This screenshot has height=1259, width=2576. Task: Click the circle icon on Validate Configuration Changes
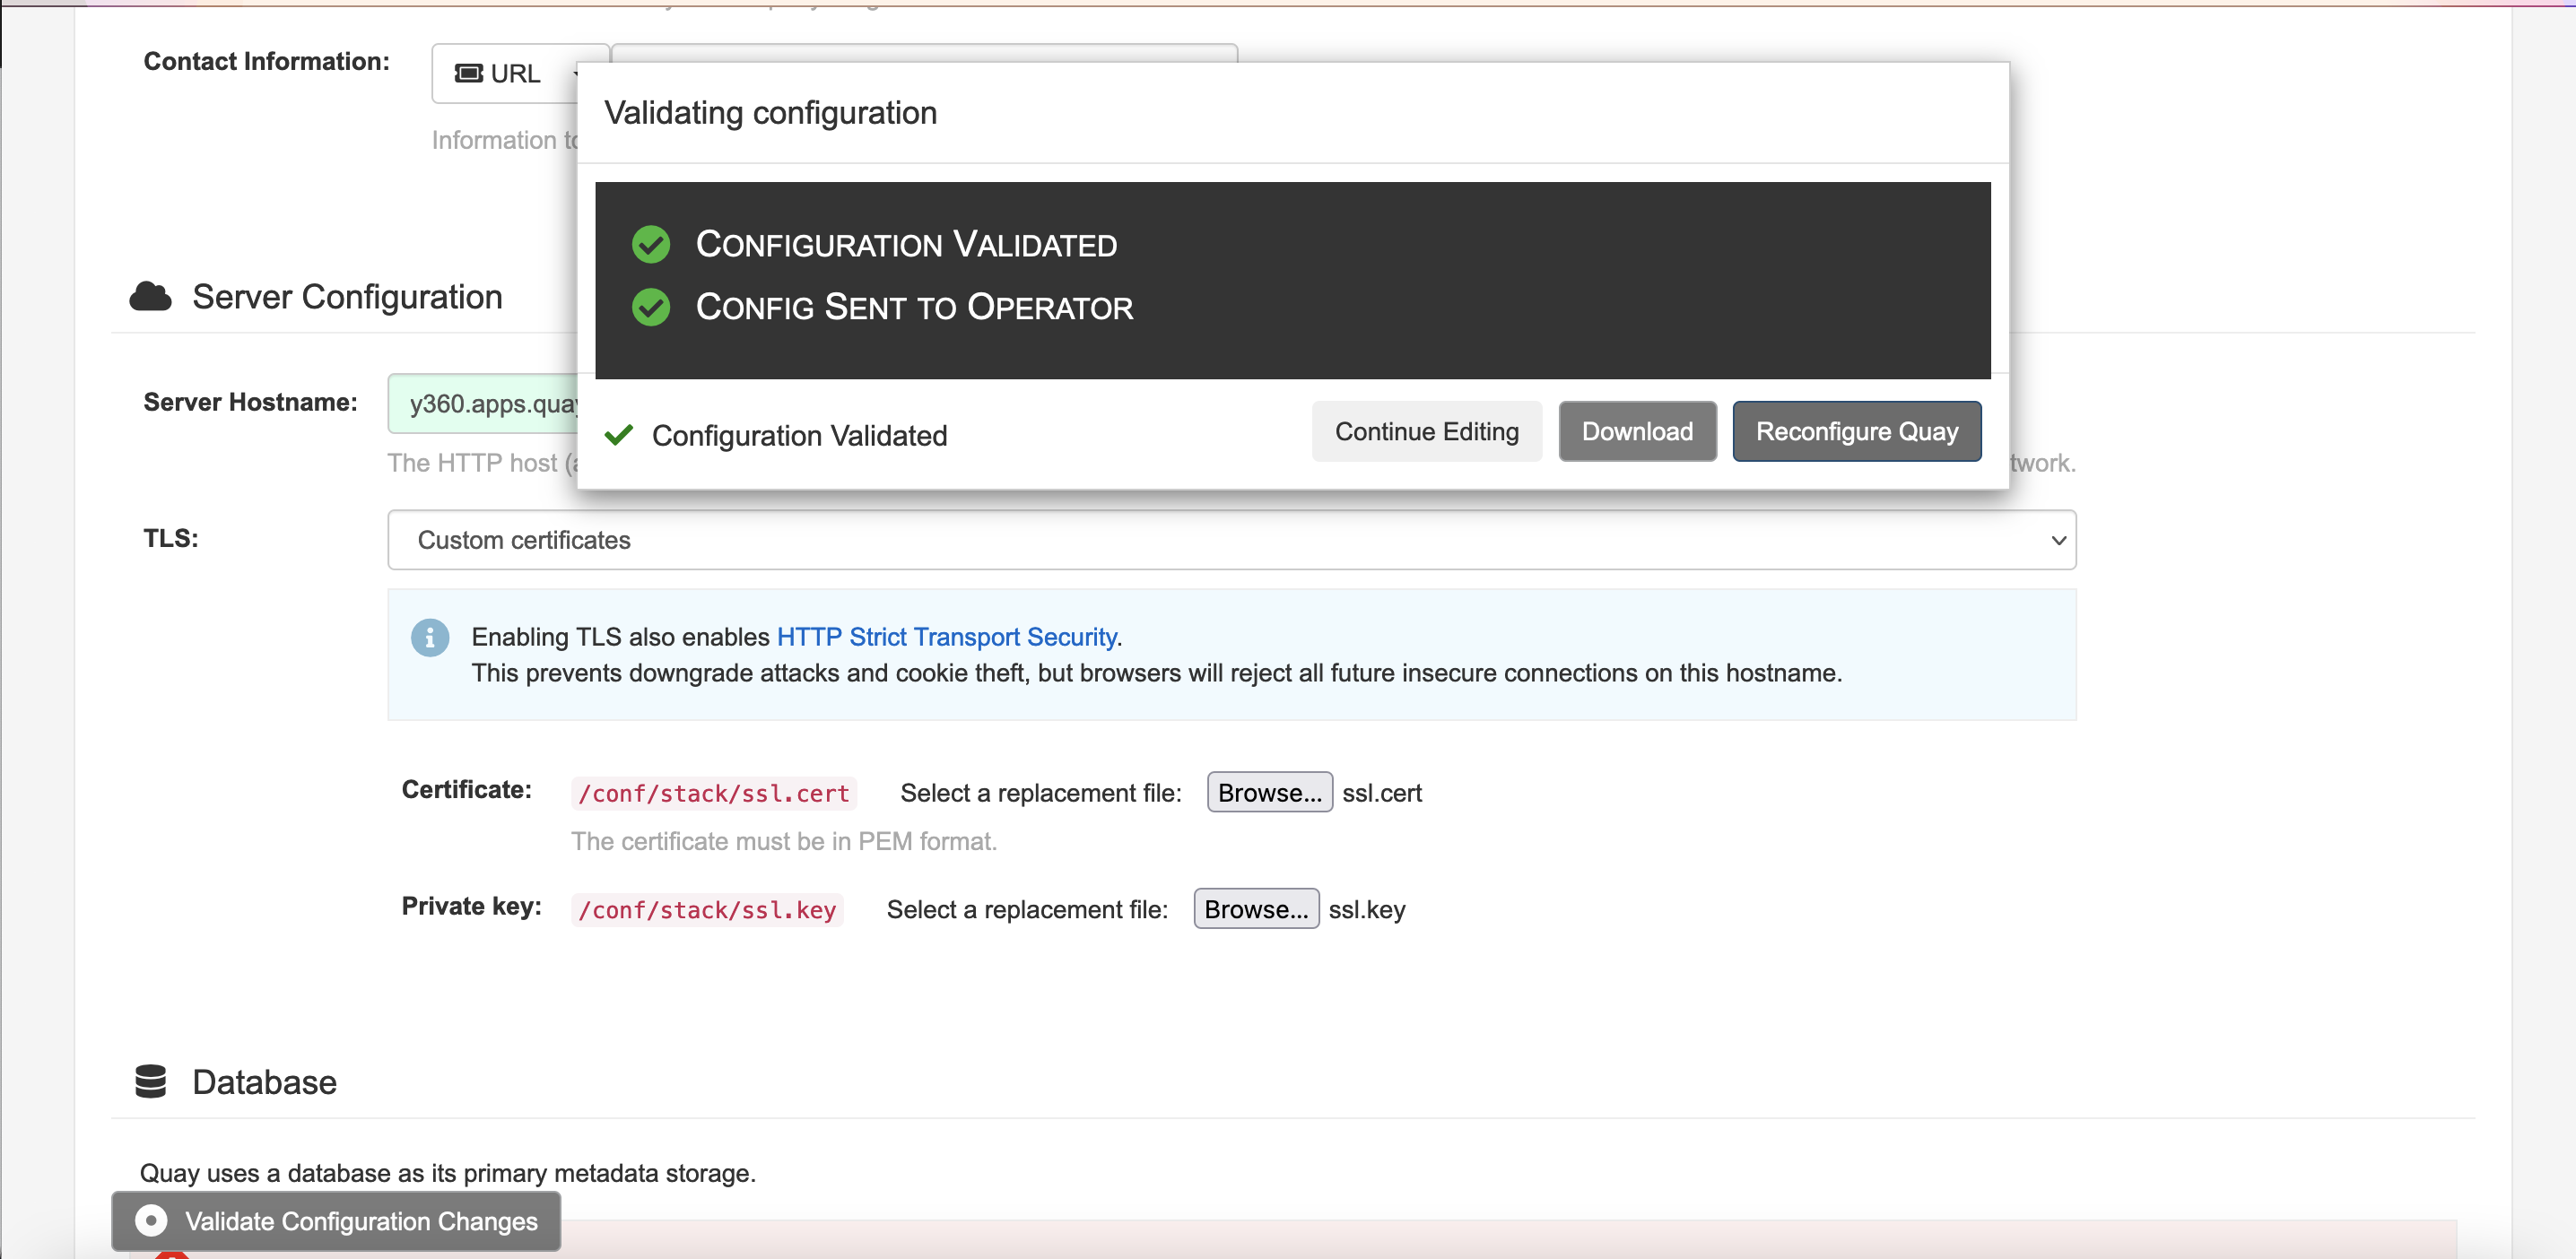[151, 1220]
